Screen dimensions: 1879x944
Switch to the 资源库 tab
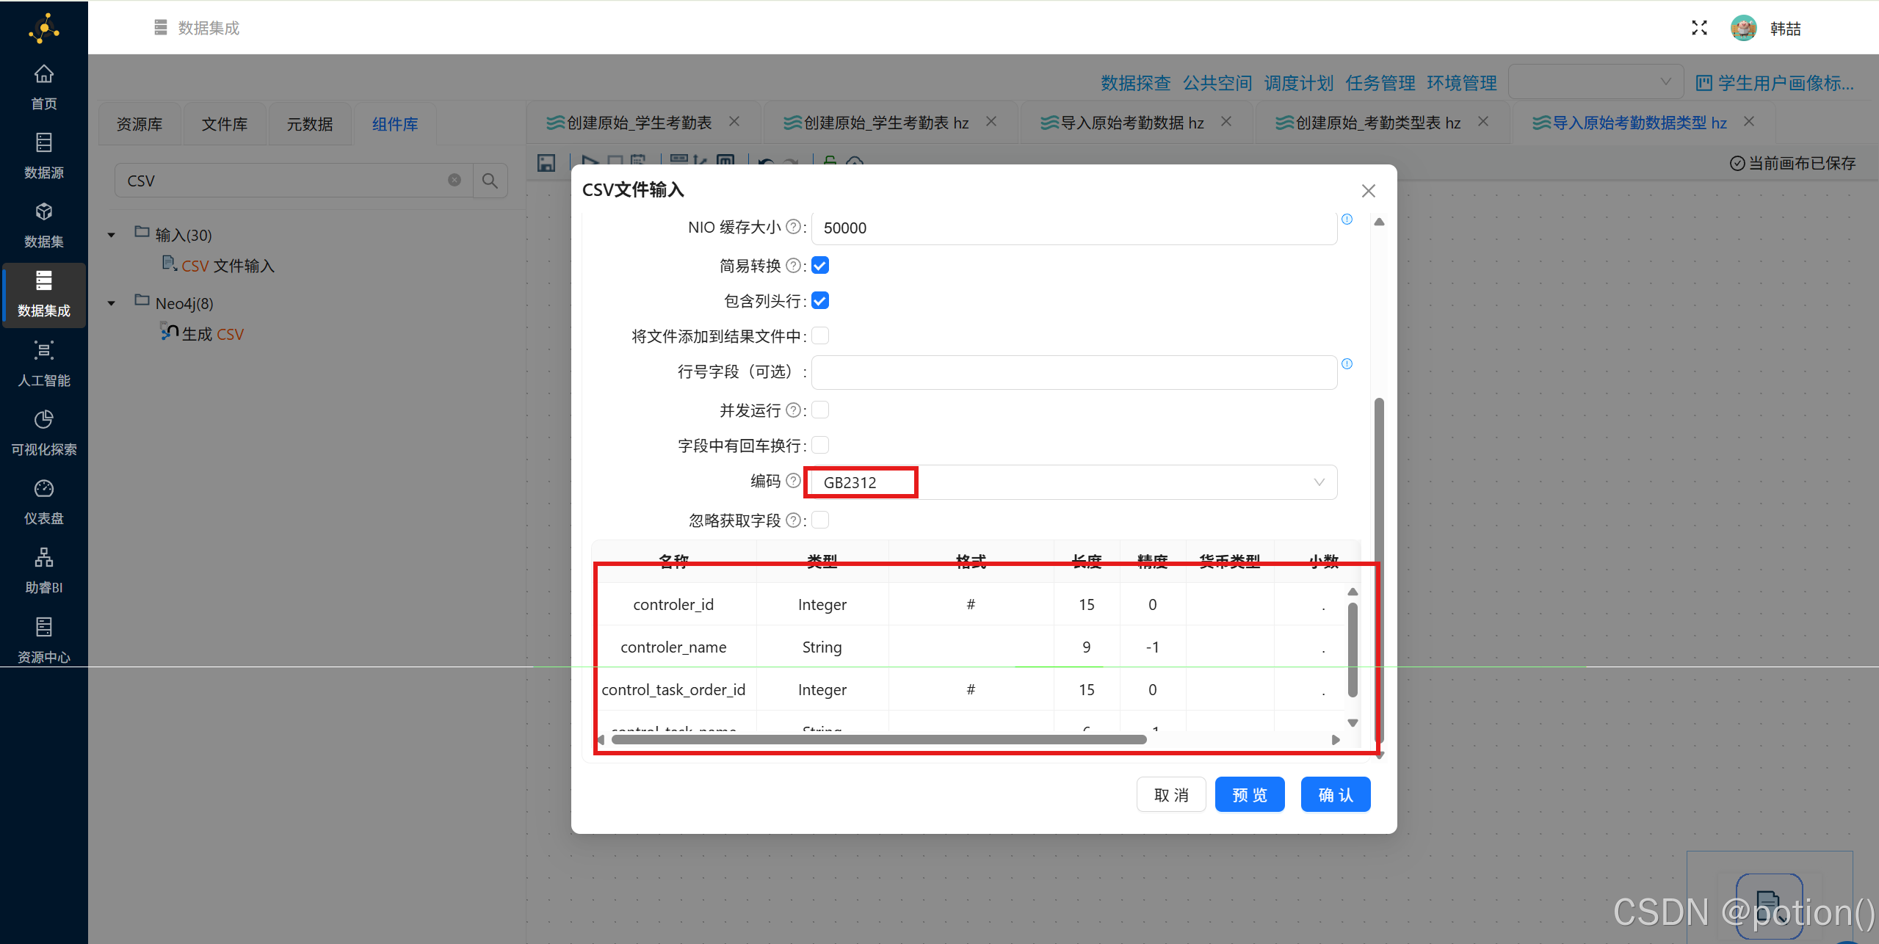coord(140,124)
